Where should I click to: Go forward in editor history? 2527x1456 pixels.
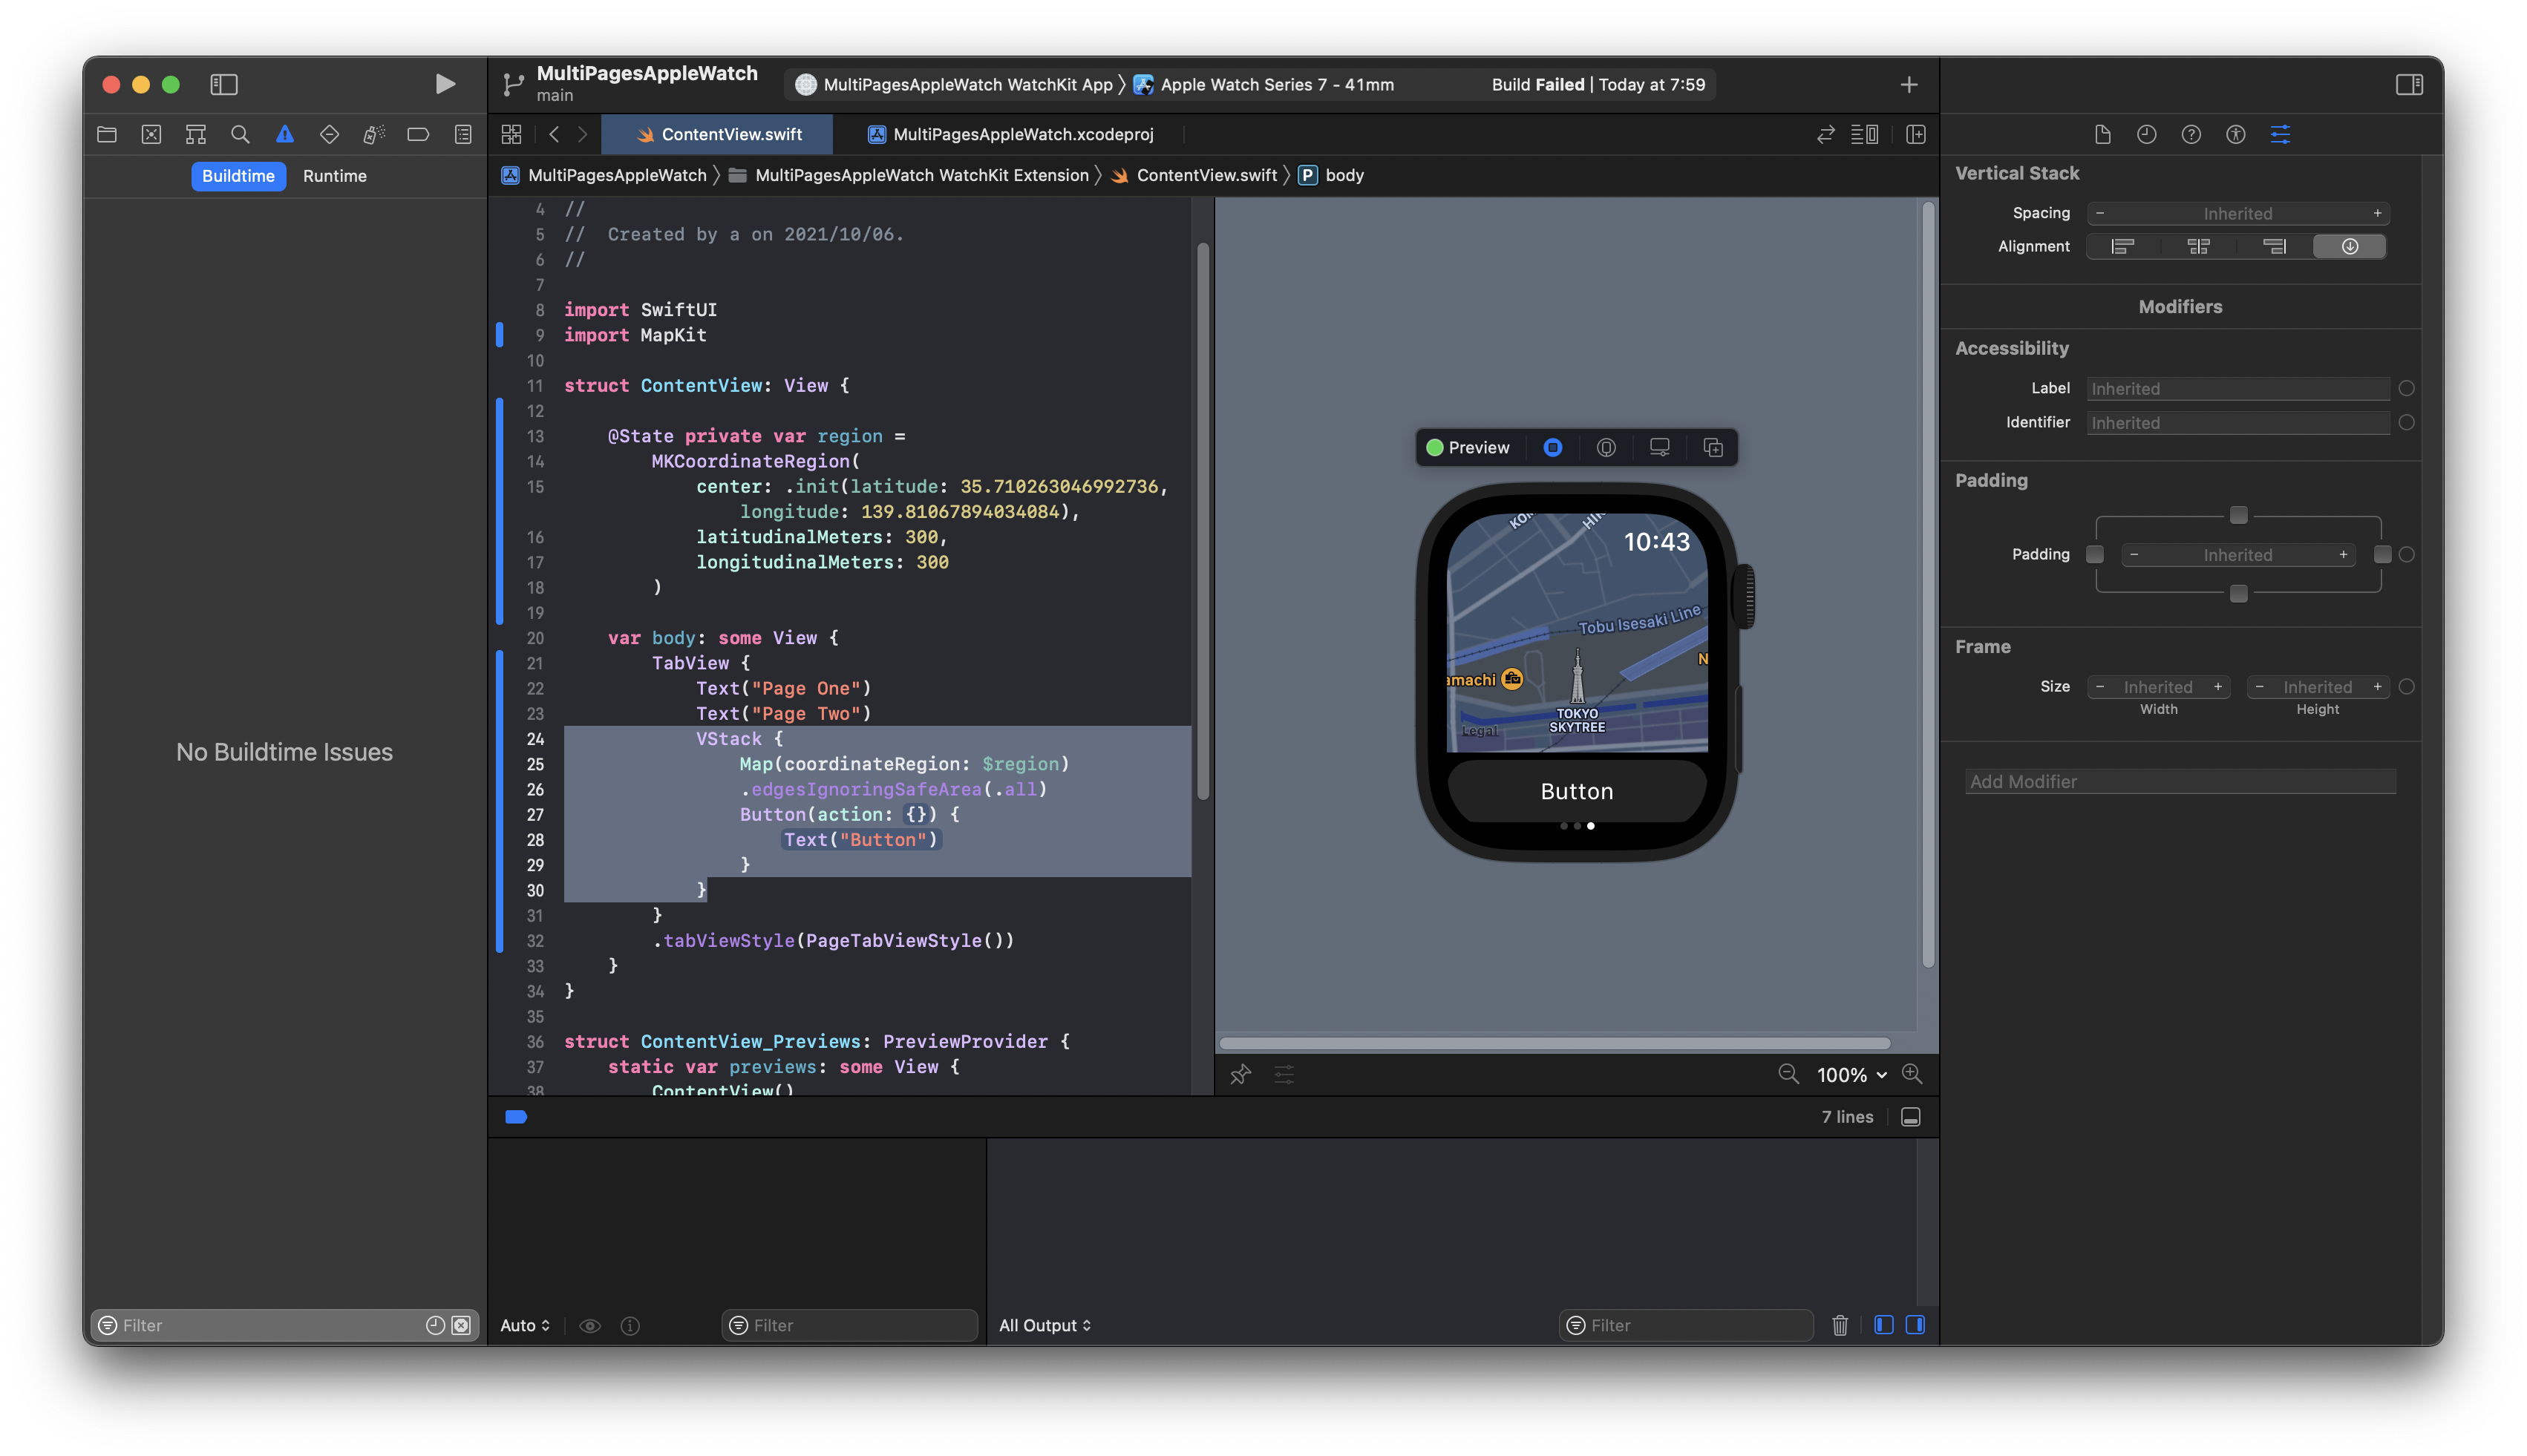coord(582,134)
